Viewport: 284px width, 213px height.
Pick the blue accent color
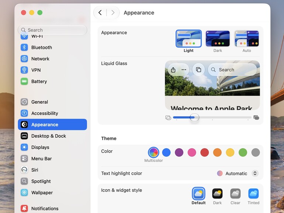point(166,152)
